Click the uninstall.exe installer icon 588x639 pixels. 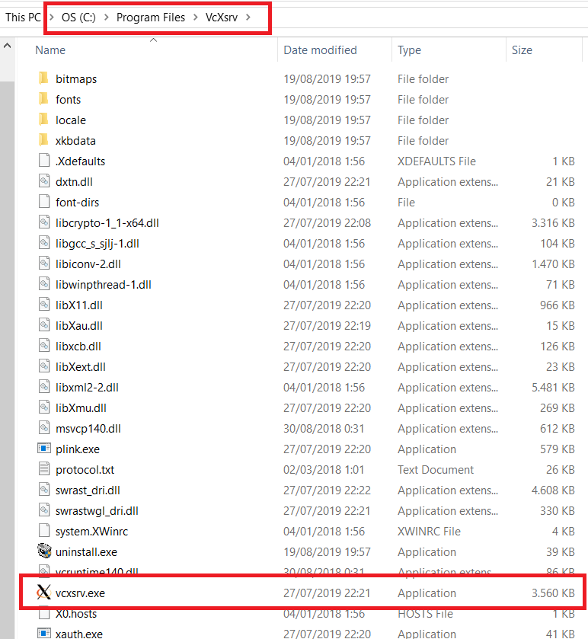(44, 551)
